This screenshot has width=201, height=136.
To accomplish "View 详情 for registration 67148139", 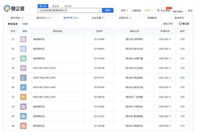I will (x=182, y=68).
